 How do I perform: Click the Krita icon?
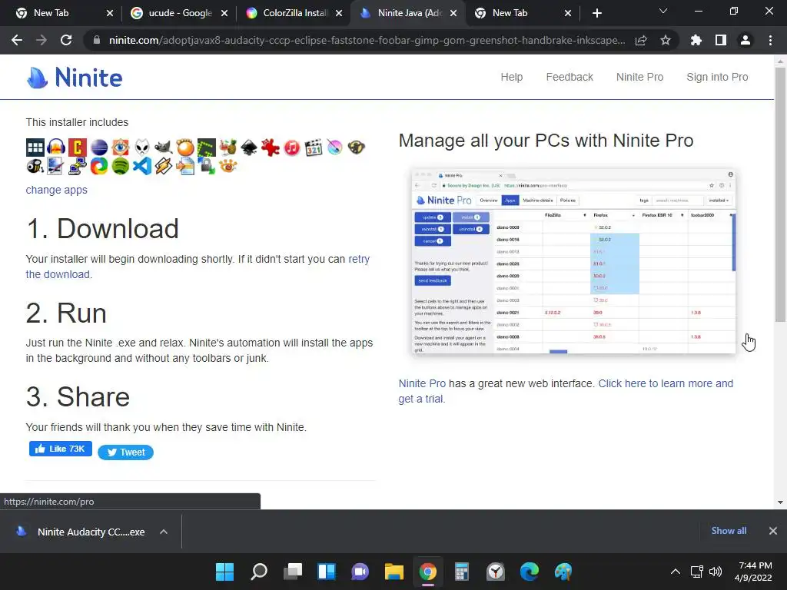coord(335,147)
